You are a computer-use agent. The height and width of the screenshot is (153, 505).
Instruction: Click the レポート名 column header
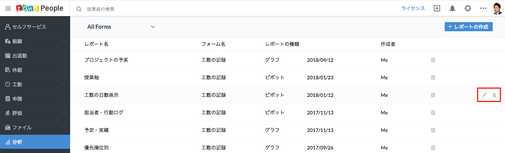point(96,44)
